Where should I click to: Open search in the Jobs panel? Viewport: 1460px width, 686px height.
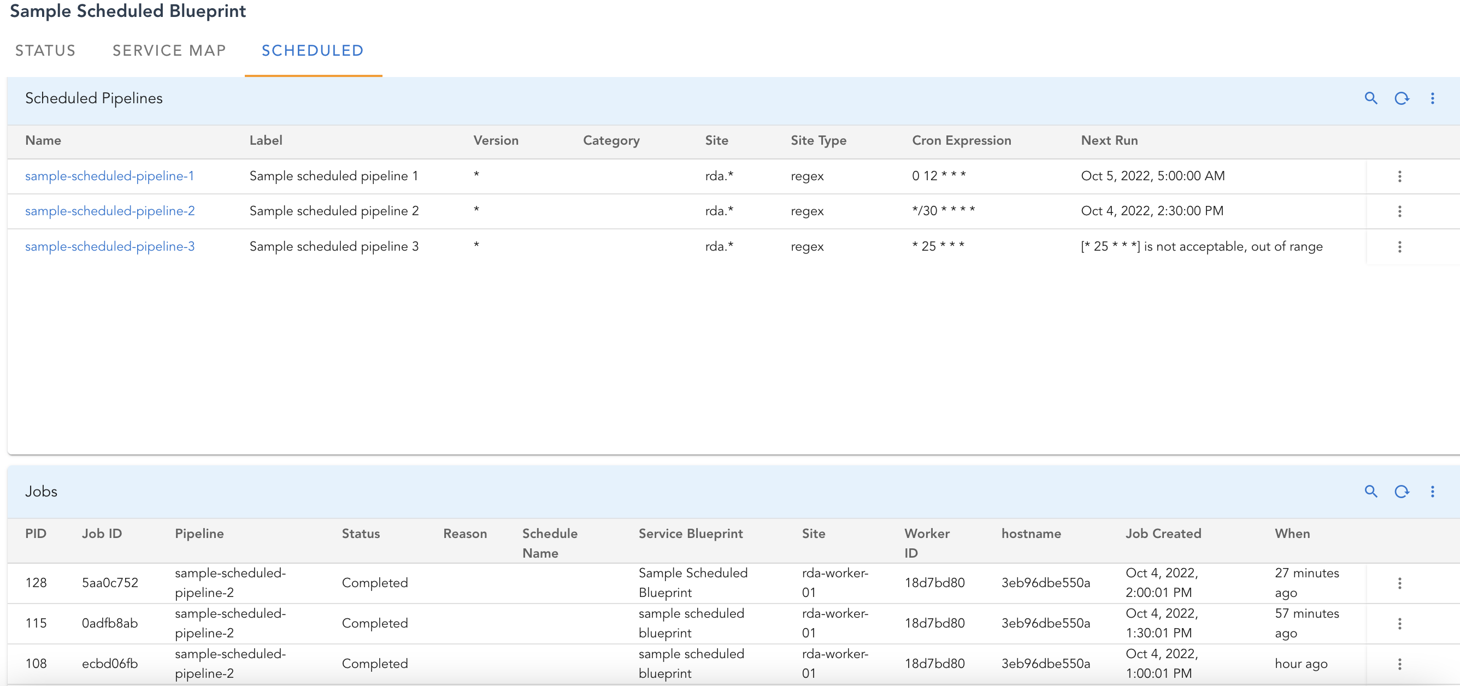pyautogui.click(x=1371, y=491)
